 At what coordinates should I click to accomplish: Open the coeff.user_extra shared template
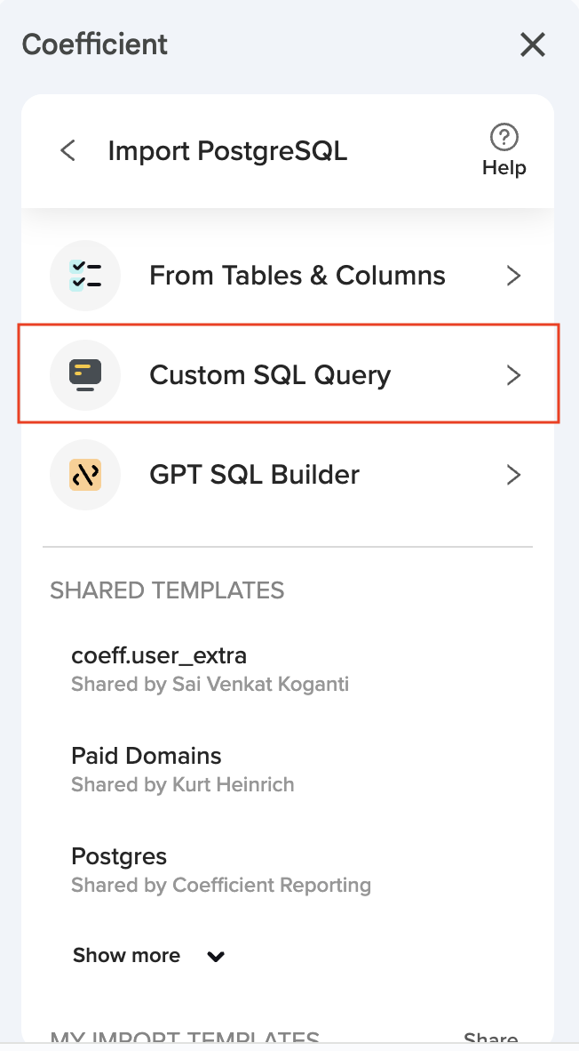tap(159, 656)
